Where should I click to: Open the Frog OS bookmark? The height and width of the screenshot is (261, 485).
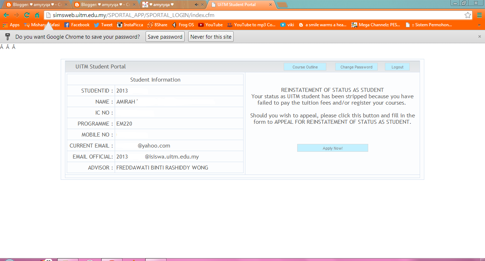click(x=183, y=25)
